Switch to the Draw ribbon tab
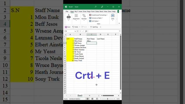This screenshot has height=104, width=185. 85,12
